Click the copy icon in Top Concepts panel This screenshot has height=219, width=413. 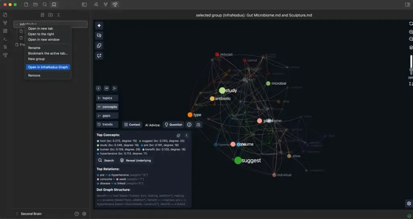pyautogui.click(x=178, y=135)
